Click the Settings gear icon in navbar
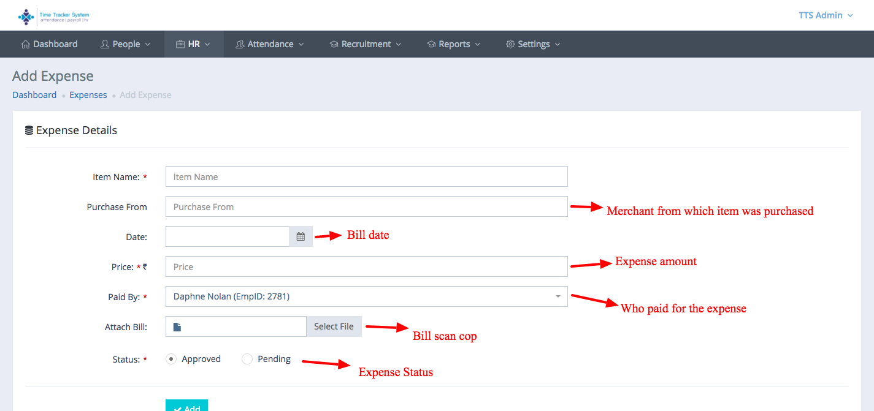This screenshot has width=874, height=411. pos(510,44)
